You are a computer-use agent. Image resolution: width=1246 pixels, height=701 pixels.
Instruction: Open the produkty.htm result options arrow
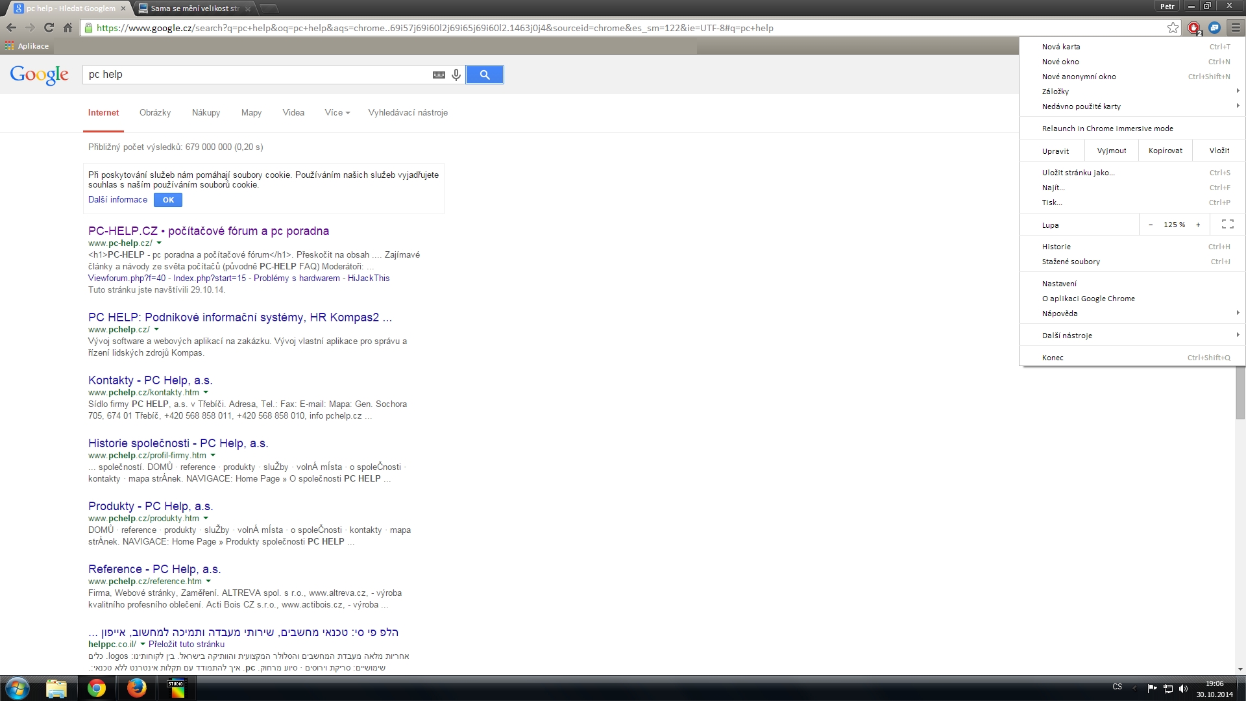click(206, 519)
